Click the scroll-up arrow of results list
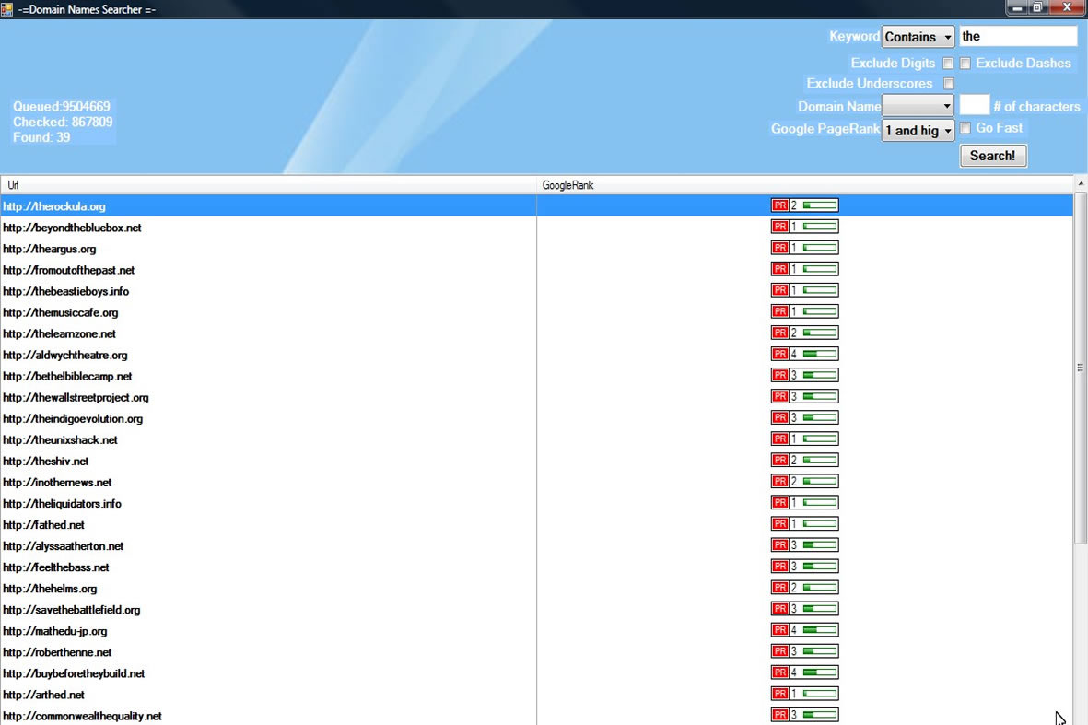This screenshot has height=725, width=1088. point(1081,184)
